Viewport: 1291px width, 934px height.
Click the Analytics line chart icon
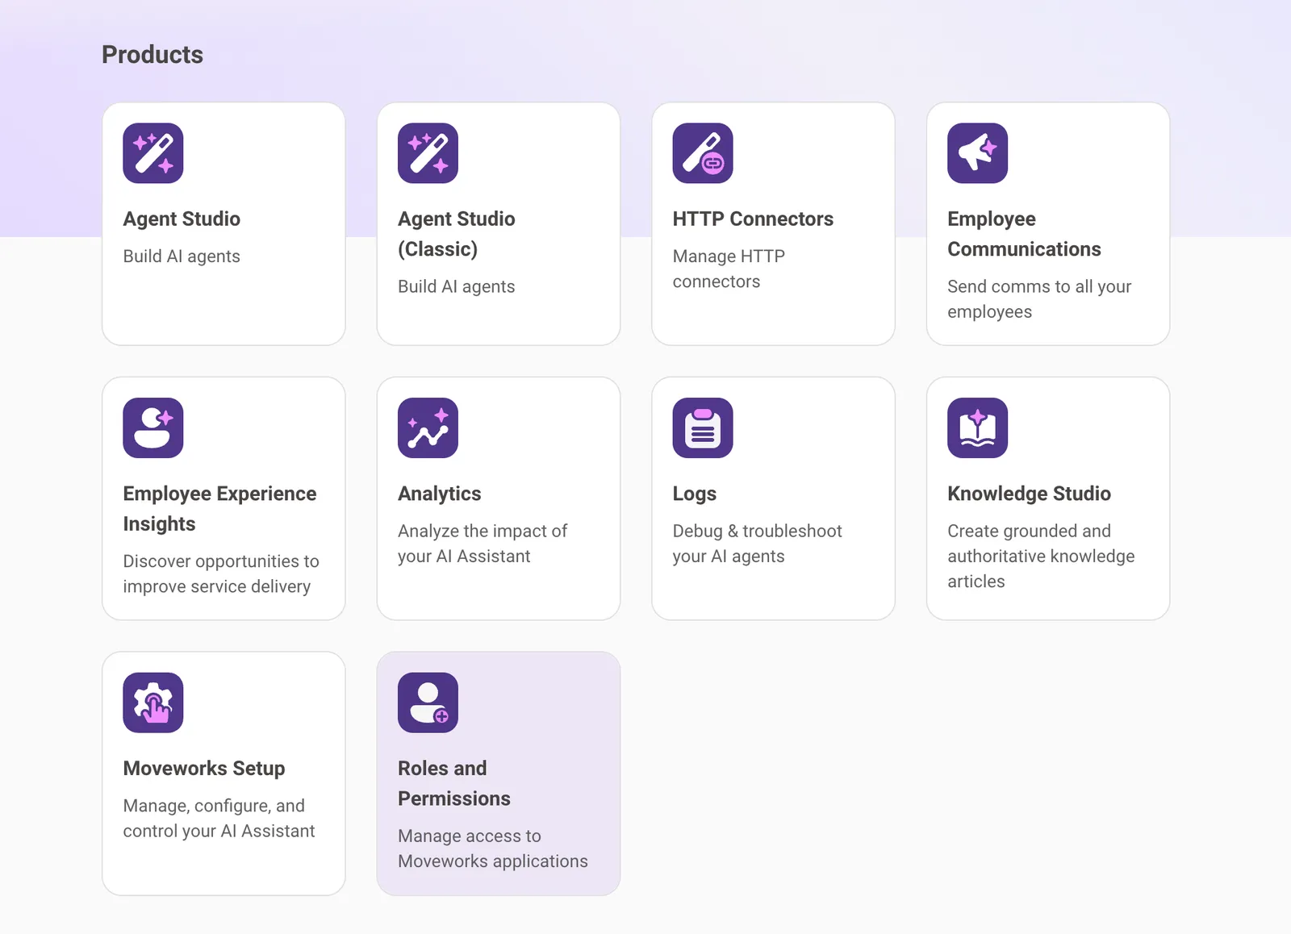click(428, 427)
